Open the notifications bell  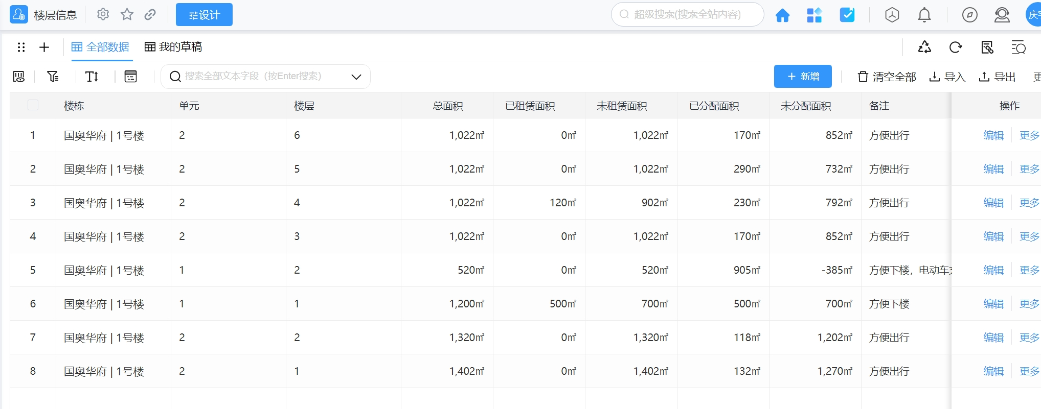[924, 15]
